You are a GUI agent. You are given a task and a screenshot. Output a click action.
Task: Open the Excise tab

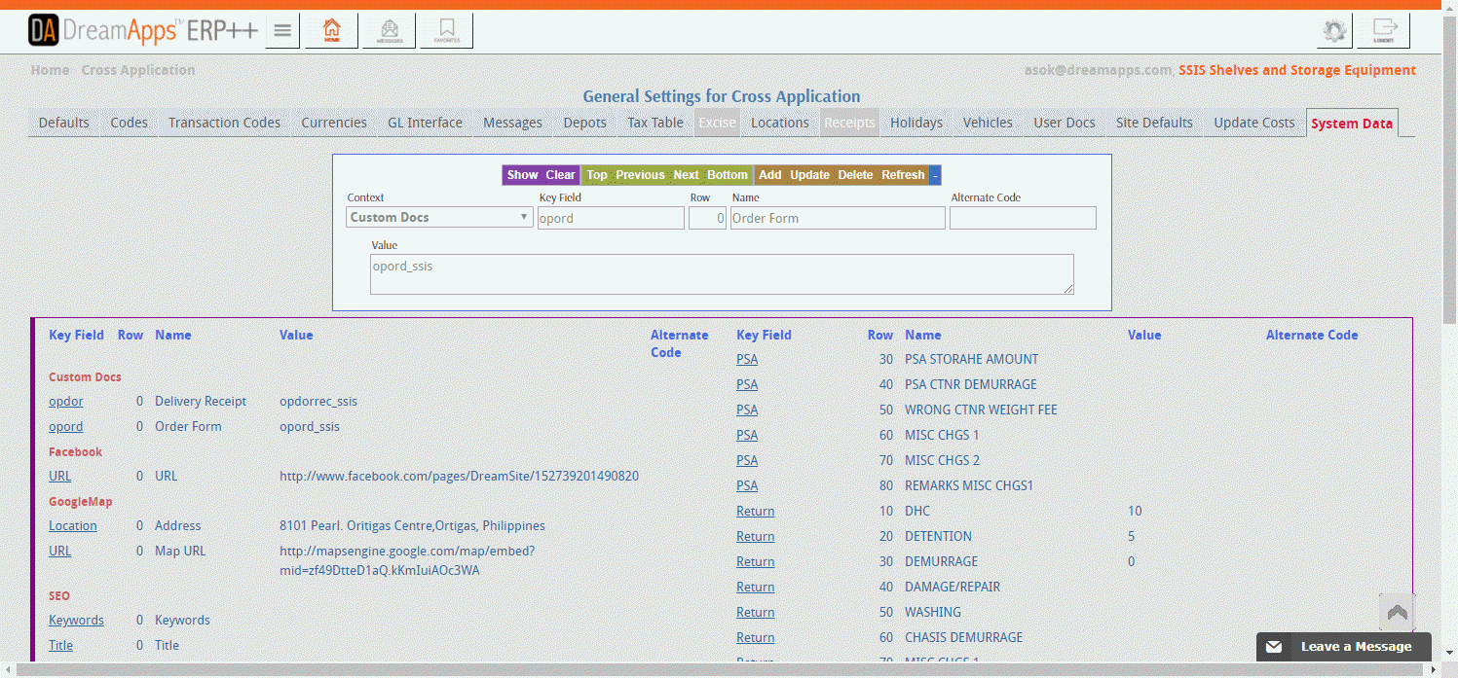(x=717, y=123)
